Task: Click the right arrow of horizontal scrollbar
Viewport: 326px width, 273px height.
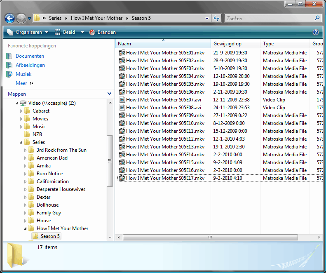Action: [319, 237]
